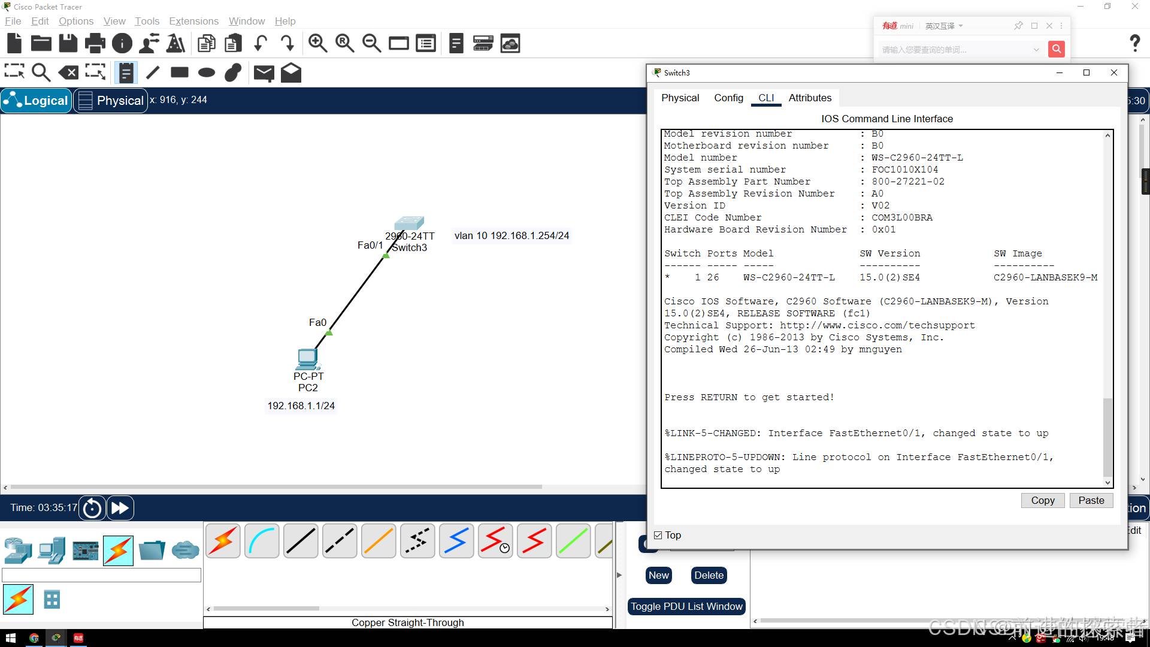Click Chrome icon in taskbar

(34, 638)
